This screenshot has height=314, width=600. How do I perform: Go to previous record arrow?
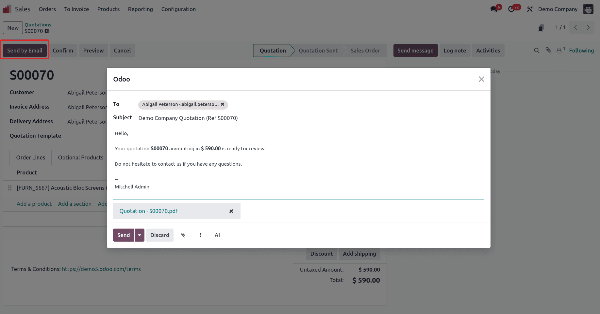(x=575, y=28)
